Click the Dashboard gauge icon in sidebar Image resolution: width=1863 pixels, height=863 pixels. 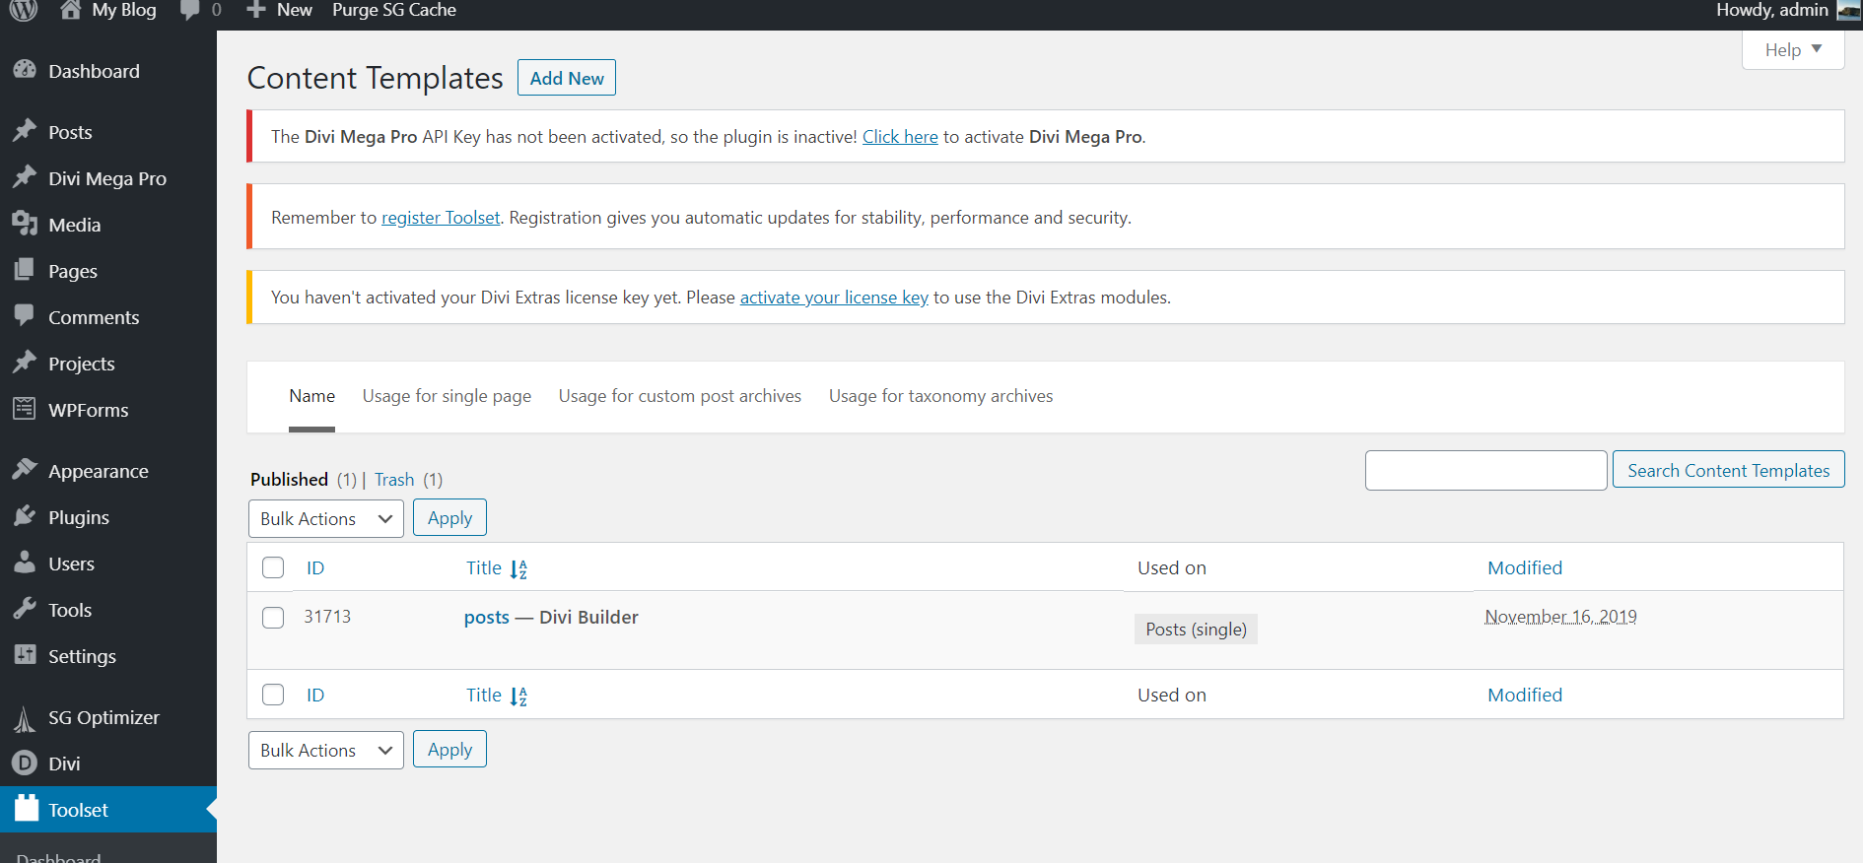tap(25, 70)
